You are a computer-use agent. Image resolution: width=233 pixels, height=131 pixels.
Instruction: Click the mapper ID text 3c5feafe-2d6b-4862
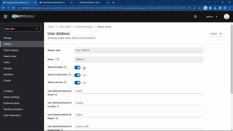pyautogui.click(x=71, y=38)
